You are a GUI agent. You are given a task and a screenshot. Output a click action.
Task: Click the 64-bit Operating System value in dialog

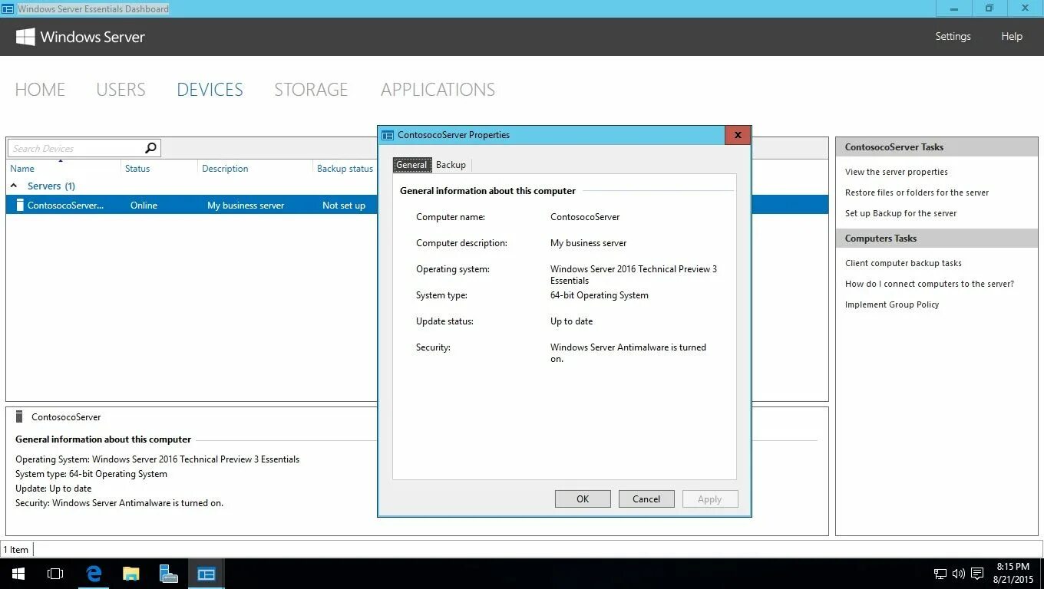[x=599, y=295]
